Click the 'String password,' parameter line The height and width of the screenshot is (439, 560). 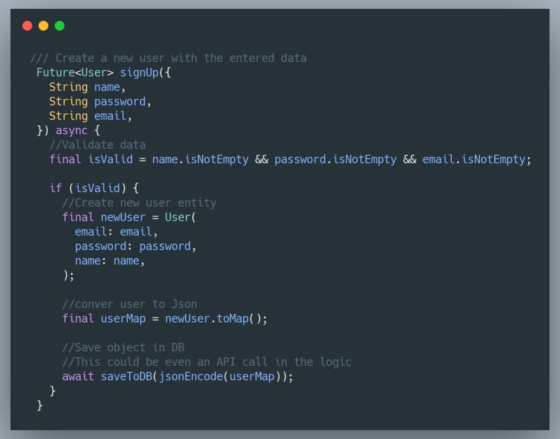coord(101,102)
